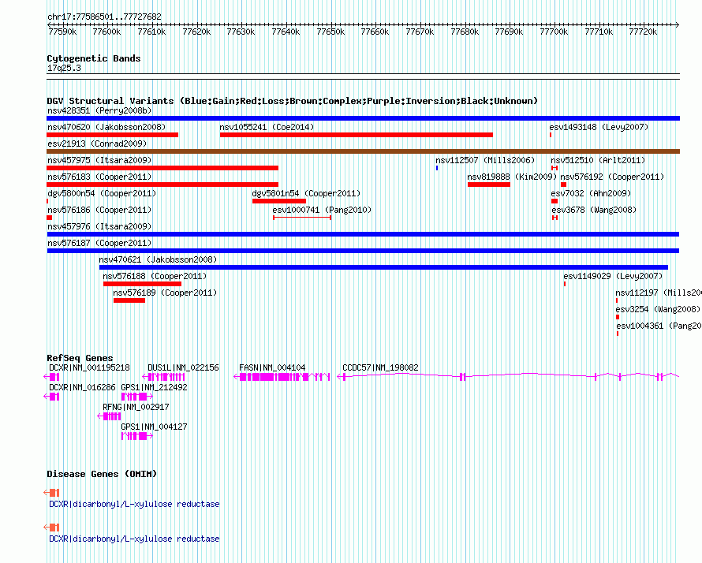This screenshot has height=563, width=702.
Task: Open the esv1149029 (Levy2007) label
Action: [x=613, y=276]
